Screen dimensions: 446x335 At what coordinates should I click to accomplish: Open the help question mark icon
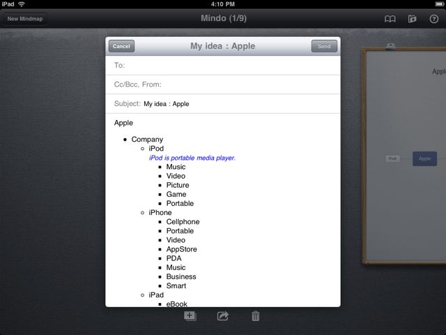point(433,19)
